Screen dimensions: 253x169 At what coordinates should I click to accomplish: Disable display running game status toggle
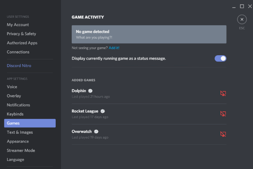pyautogui.click(x=221, y=58)
